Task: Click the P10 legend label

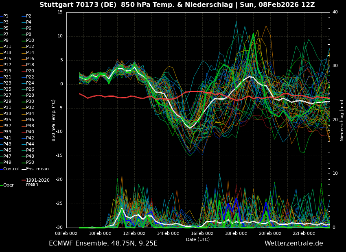Action: click(x=30, y=41)
